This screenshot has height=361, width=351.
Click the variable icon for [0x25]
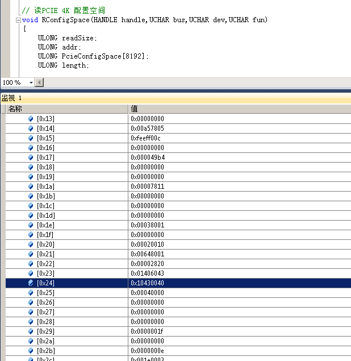click(x=31, y=293)
